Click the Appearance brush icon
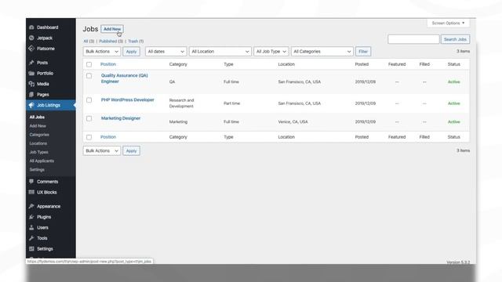Viewport: 502px width, 282px height. click(x=31, y=206)
